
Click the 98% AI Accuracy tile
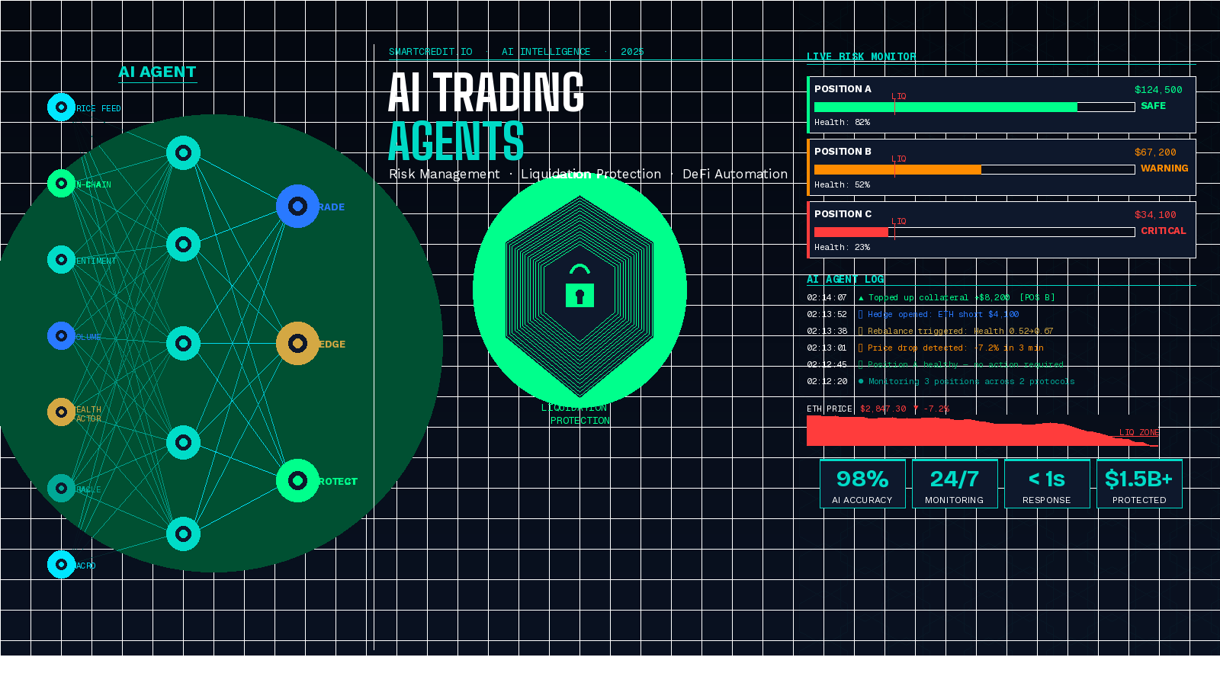862,484
